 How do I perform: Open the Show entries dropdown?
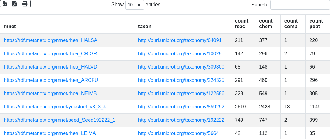135,5
